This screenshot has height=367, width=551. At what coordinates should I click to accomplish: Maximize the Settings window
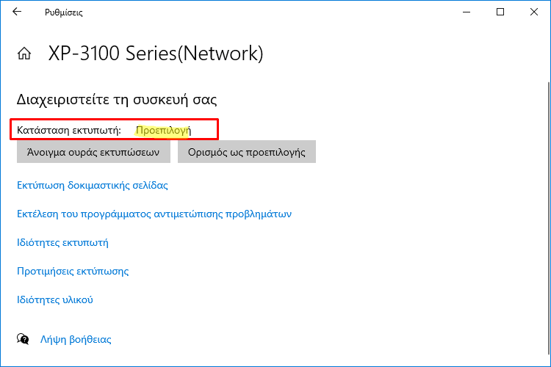500,12
